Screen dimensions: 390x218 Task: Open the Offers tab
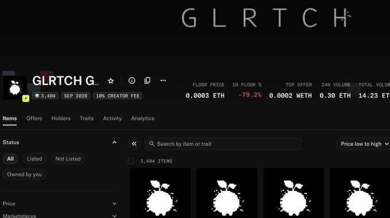[34, 118]
